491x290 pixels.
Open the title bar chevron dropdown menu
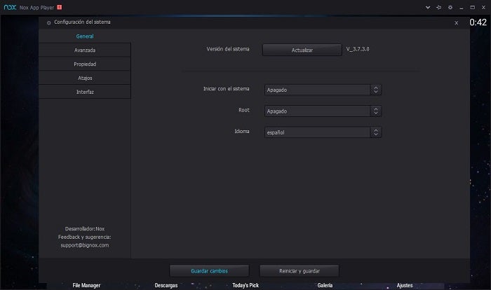coord(428,8)
